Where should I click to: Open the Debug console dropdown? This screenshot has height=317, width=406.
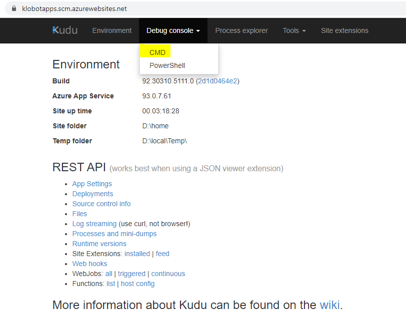[173, 30]
